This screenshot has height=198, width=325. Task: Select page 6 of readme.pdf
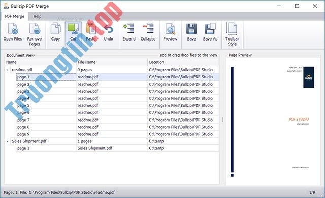[x=118, y=112]
